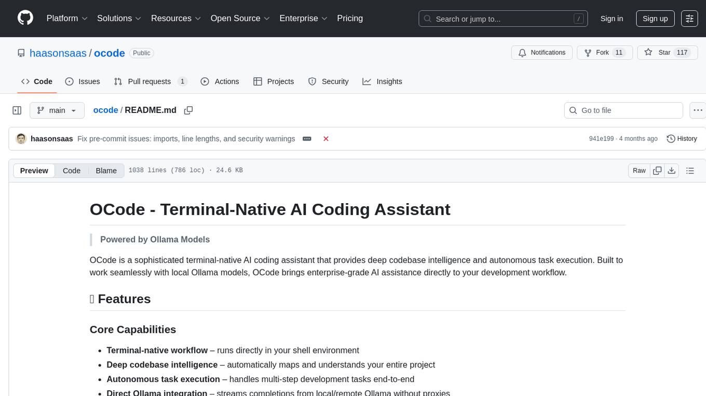706x396 pixels.
Task: Open haasonsaas commit author avatar
Action: (21, 139)
